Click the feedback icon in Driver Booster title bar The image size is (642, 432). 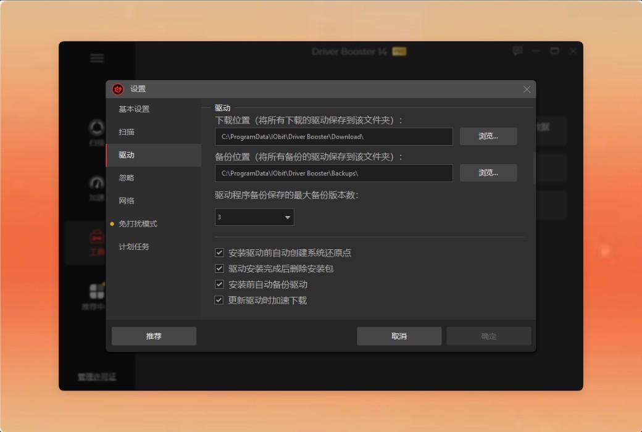[x=517, y=51]
